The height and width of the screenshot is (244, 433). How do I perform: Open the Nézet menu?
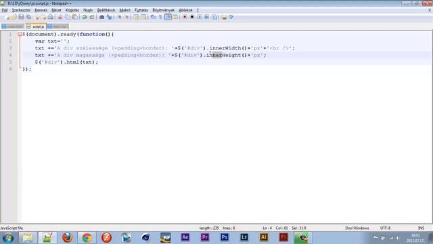pos(56,10)
